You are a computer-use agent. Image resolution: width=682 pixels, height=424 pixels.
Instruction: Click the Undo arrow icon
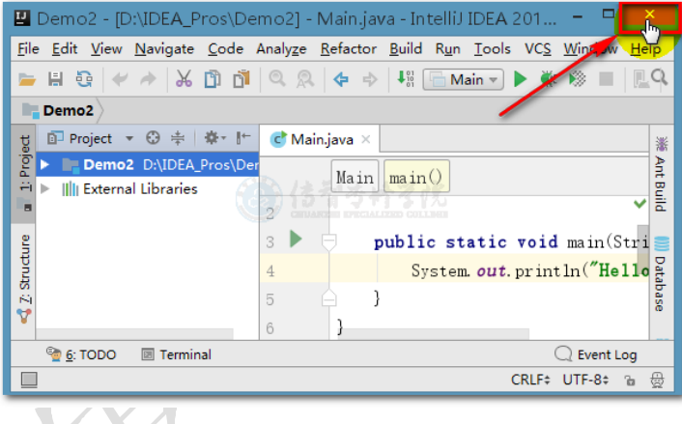120,79
